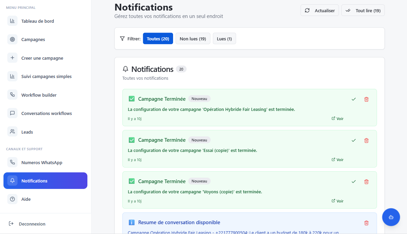407x234 pixels.
Task: Click Tout lire (19) button
Action: [363, 11]
